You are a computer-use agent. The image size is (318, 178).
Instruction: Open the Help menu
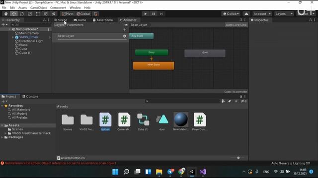click(87, 8)
